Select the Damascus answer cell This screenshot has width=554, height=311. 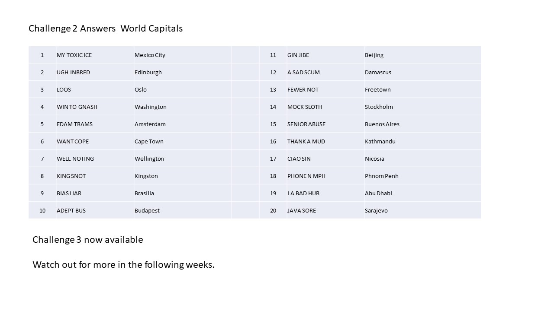[423, 72]
